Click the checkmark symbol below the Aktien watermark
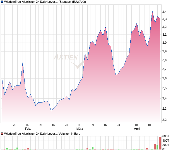The width and height of the screenshot is (173, 152). coord(77,65)
